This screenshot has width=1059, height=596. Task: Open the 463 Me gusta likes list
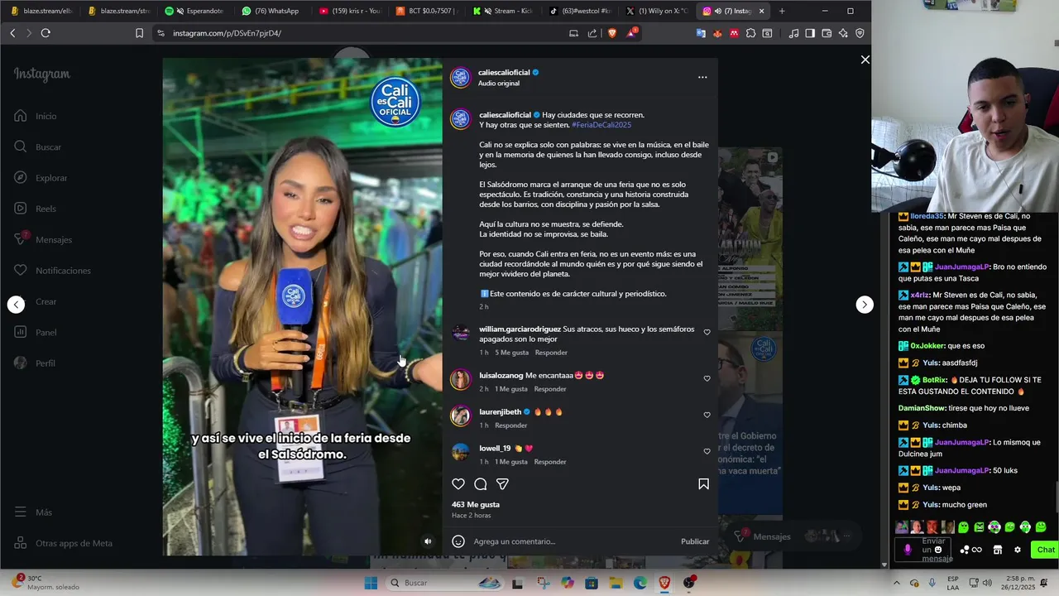point(476,504)
